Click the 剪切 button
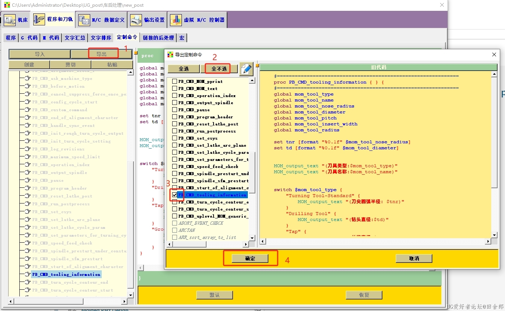 point(70,65)
